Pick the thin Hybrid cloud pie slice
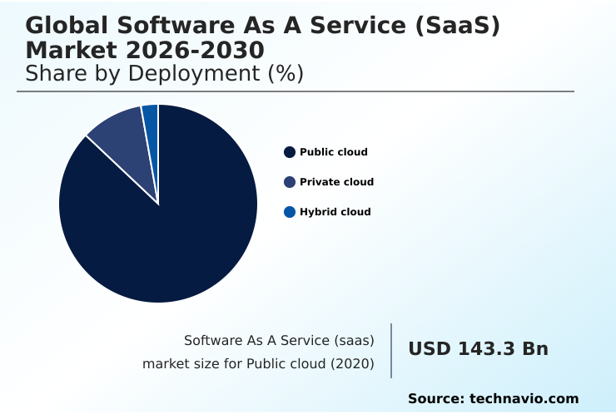The width and height of the screenshot is (616, 414). 151,125
